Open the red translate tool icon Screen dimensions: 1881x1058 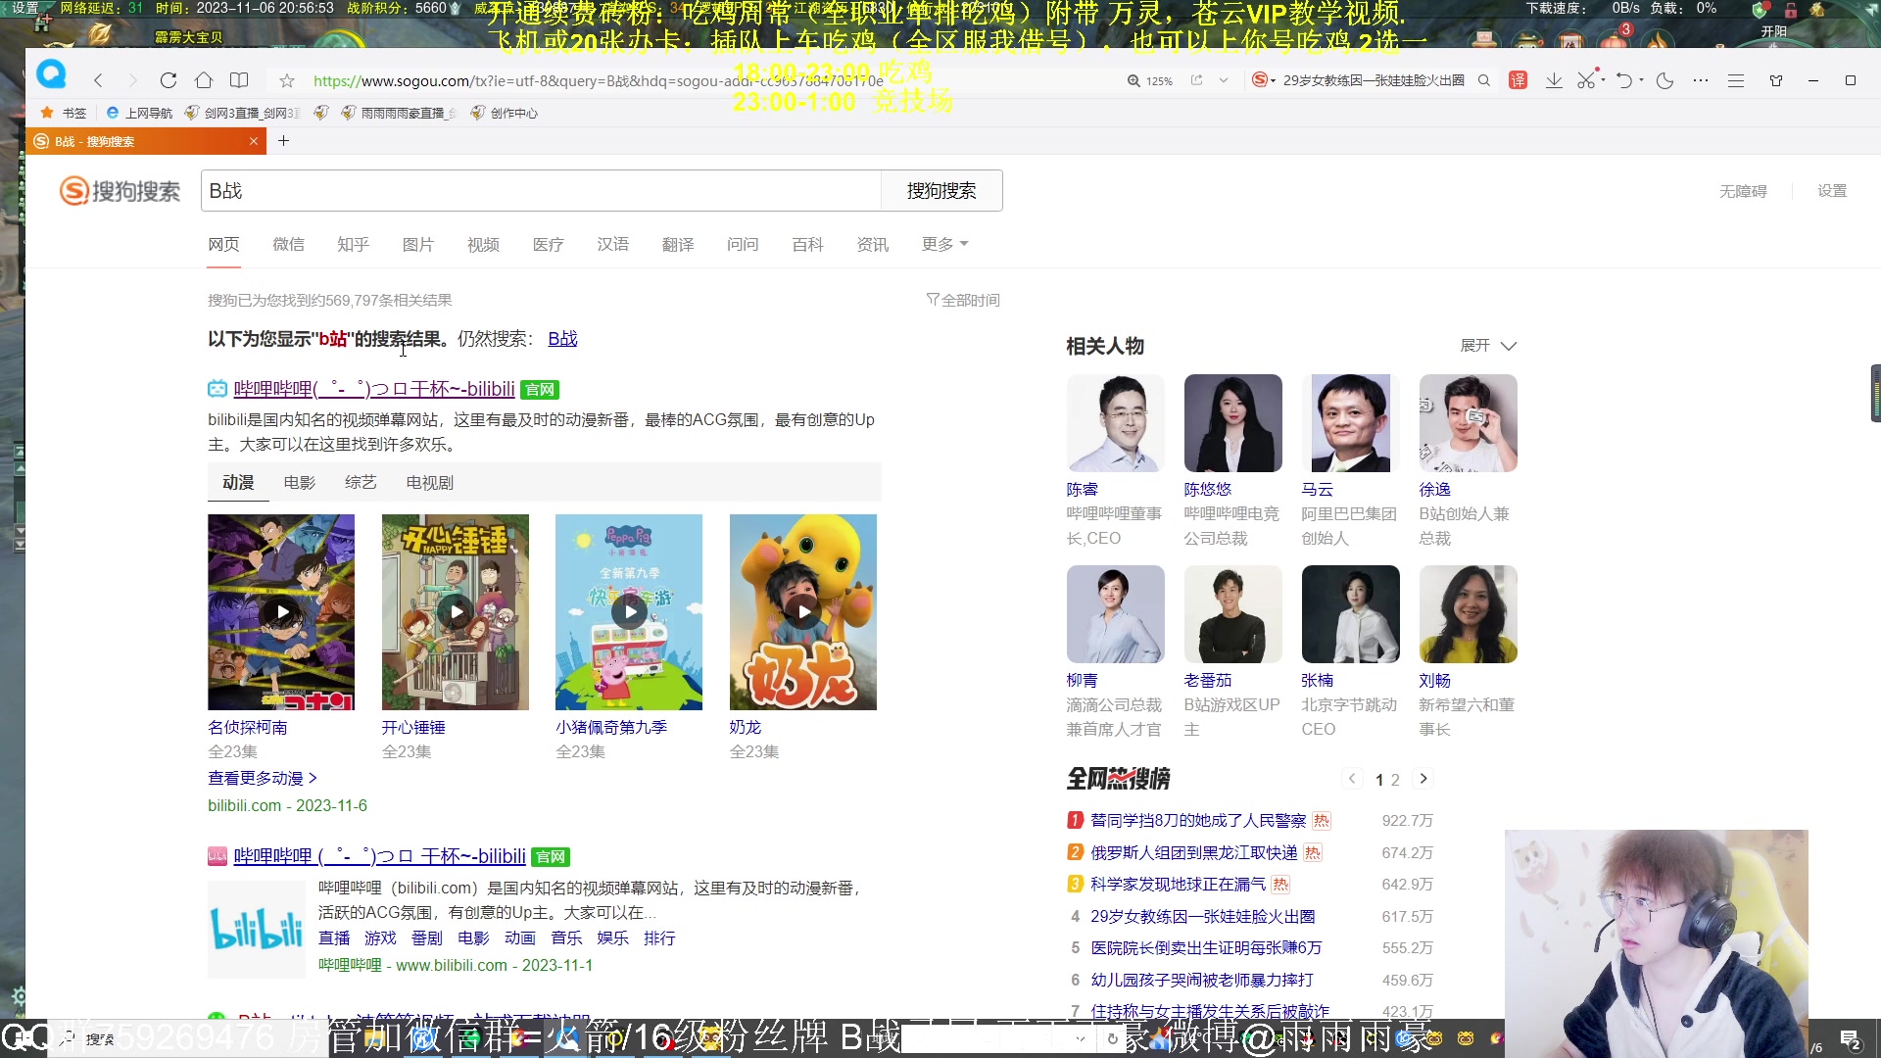pyautogui.click(x=1518, y=80)
